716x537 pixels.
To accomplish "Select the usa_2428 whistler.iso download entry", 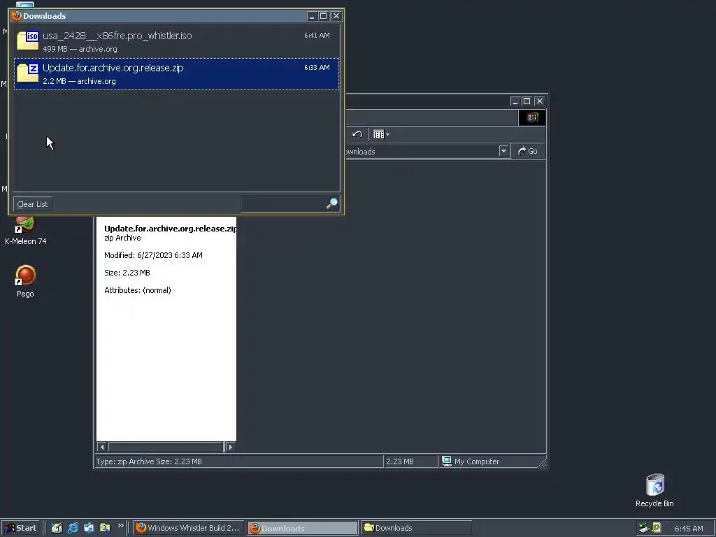I will click(x=176, y=41).
